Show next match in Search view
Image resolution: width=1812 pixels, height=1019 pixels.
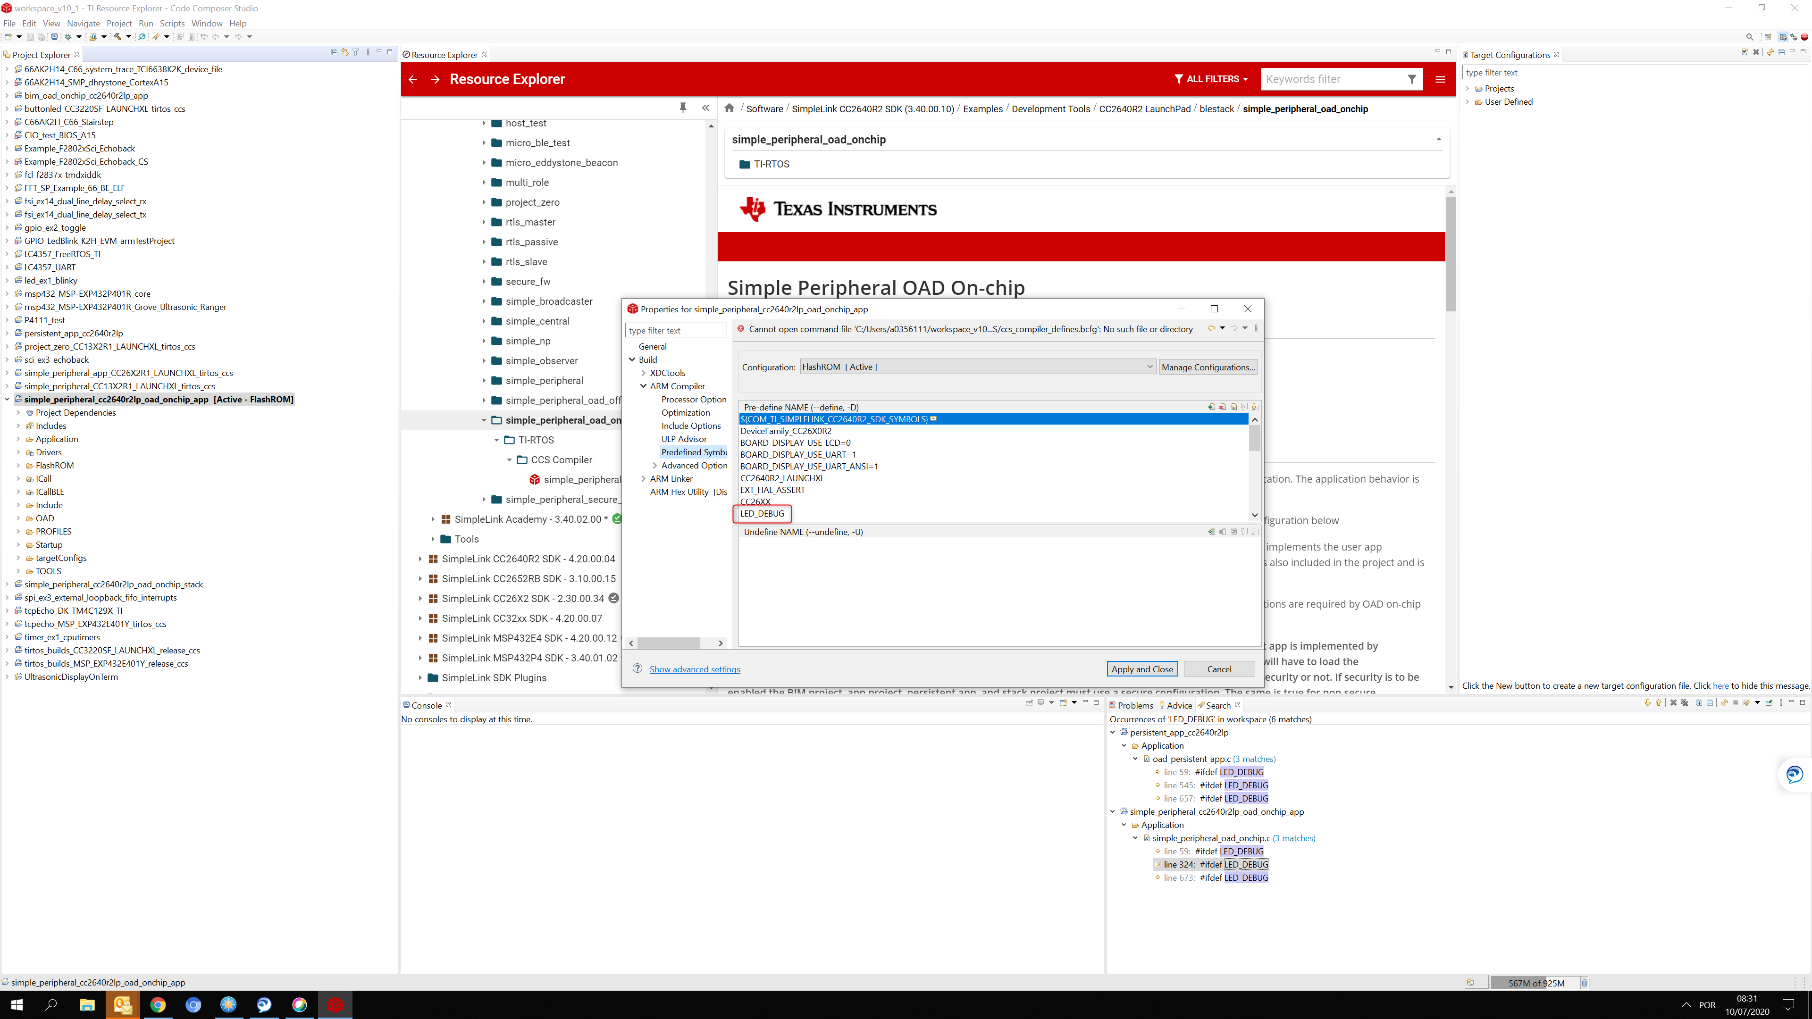pos(1648,702)
